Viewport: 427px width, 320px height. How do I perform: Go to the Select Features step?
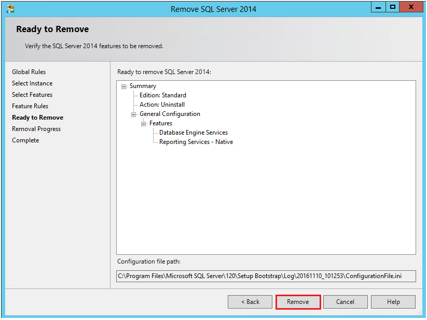click(x=32, y=95)
